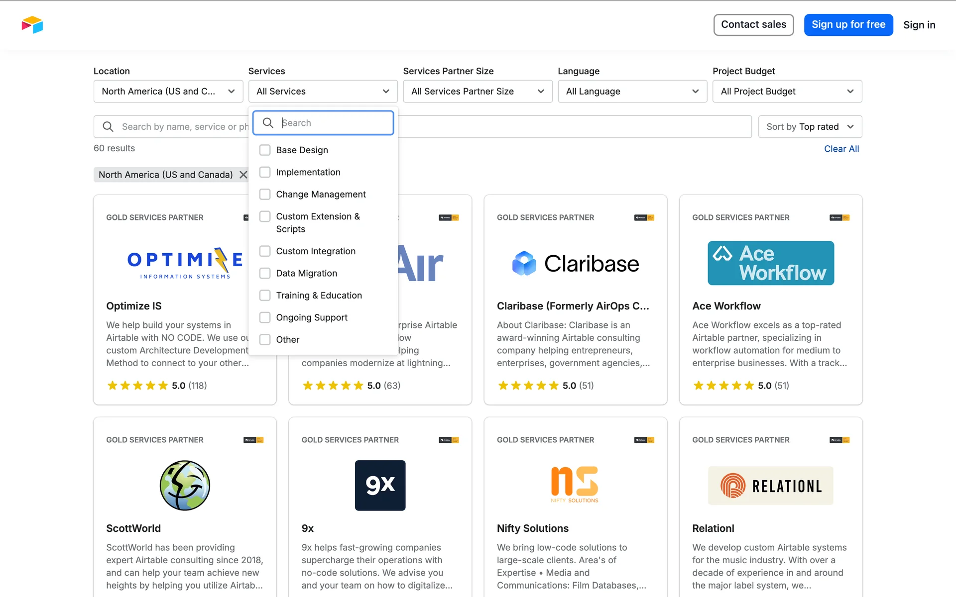Remove the North America filter chip
Screen dimensions: 956x597
coord(243,175)
